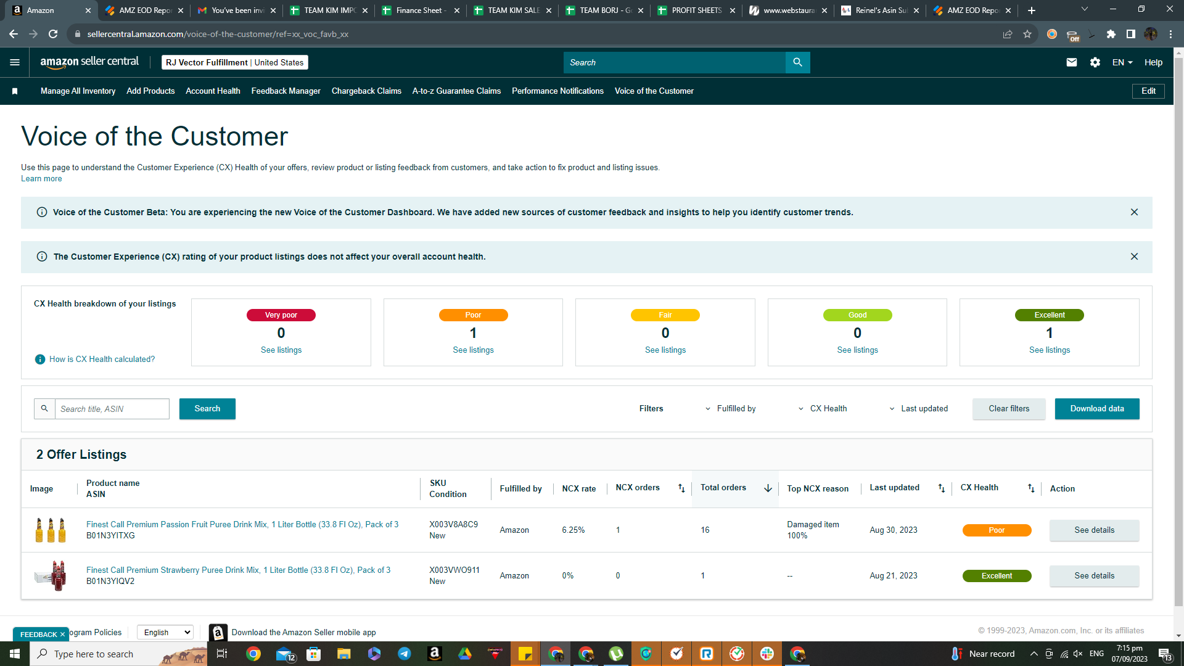Open the Seller Central hamburger menu

point(15,62)
